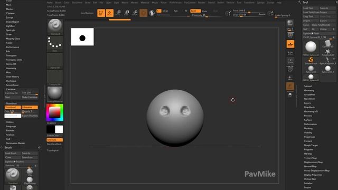Viewport: 338px width, 190px height.
Task: Expand the Masking section
Action: [308, 128]
